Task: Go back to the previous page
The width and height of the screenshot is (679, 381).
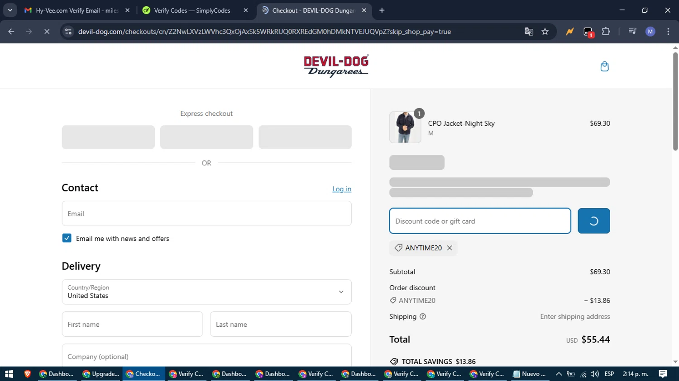Action: coord(11,32)
